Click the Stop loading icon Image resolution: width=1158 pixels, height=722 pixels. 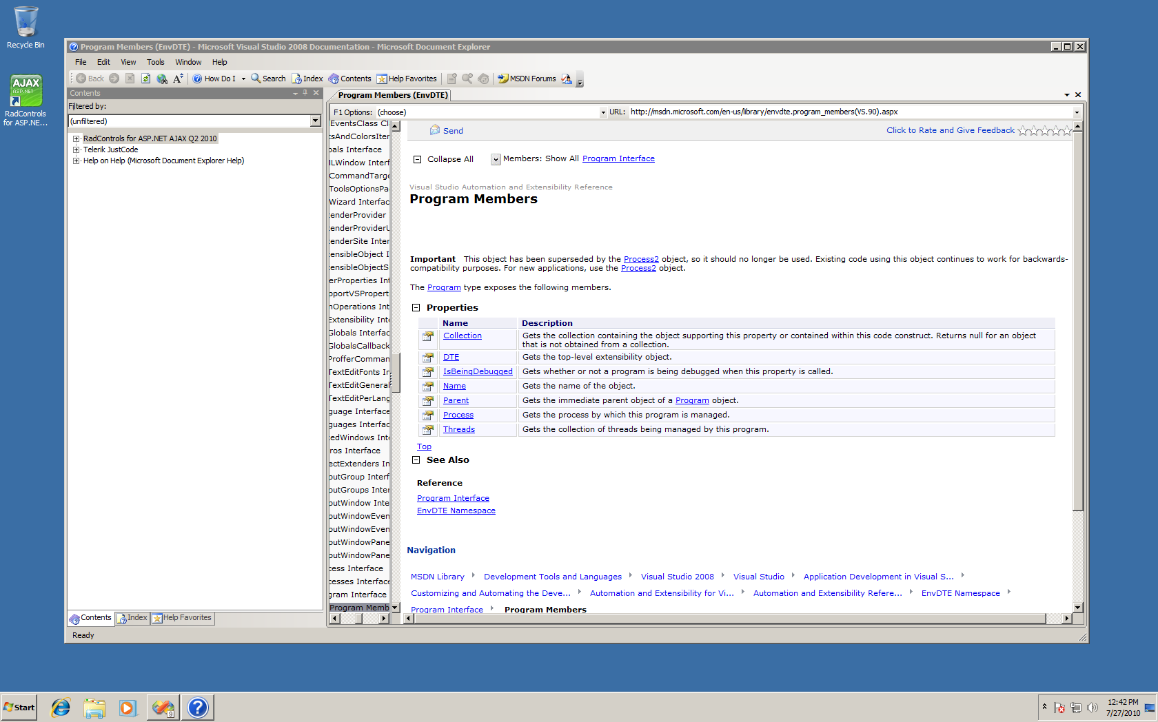pos(130,79)
